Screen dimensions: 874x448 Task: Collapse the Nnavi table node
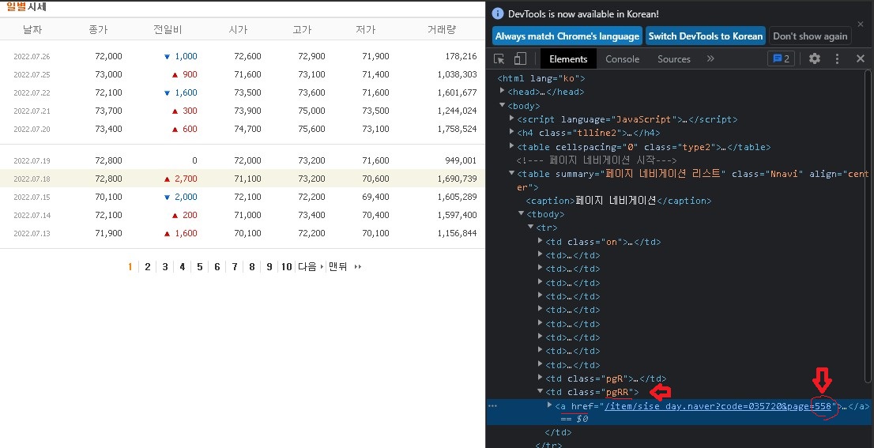click(512, 173)
